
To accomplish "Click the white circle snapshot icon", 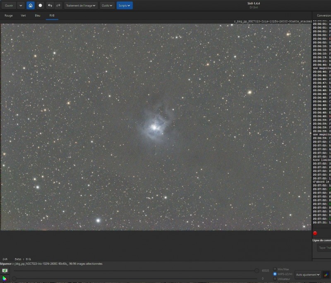I will click(x=40, y=5).
